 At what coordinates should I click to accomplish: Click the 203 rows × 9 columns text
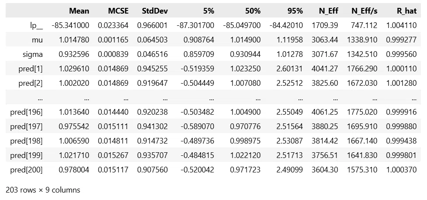tap(43, 190)
